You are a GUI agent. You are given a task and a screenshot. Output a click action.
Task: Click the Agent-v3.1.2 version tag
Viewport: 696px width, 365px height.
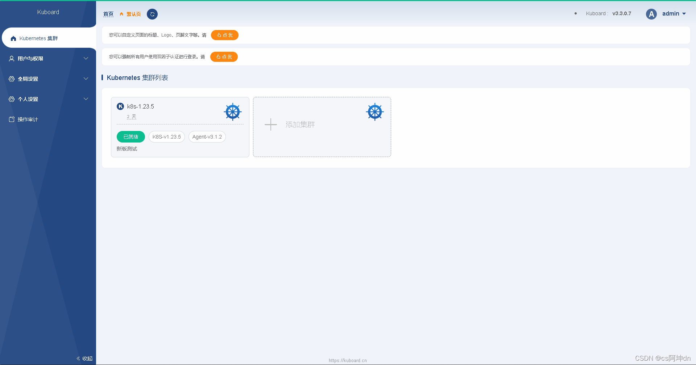[207, 137]
